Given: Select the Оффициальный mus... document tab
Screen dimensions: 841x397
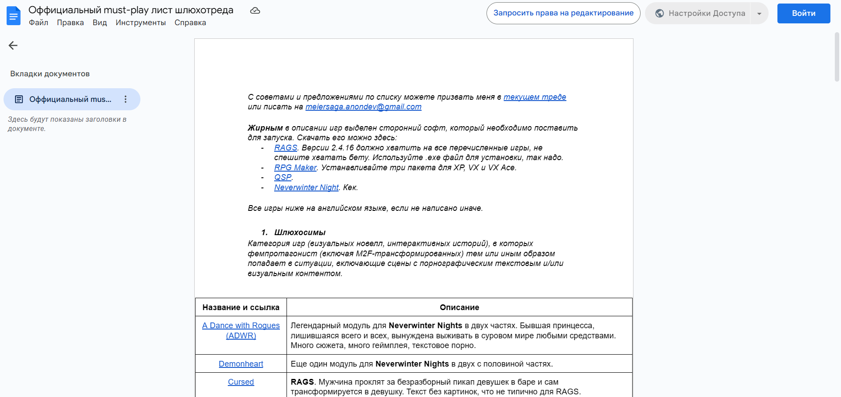Looking at the screenshot, I should click(72, 99).
